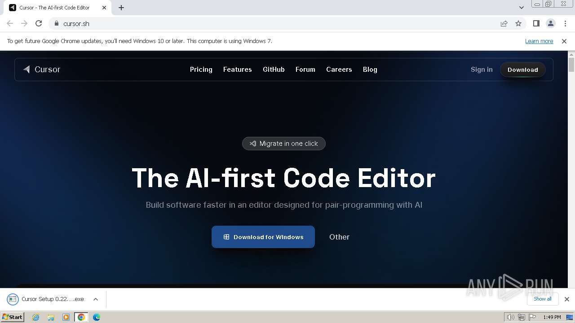Viewport: 575px width, 323px height.
Task: Open Windows Explorer folder from taskbar
Action: coord(51,317)
